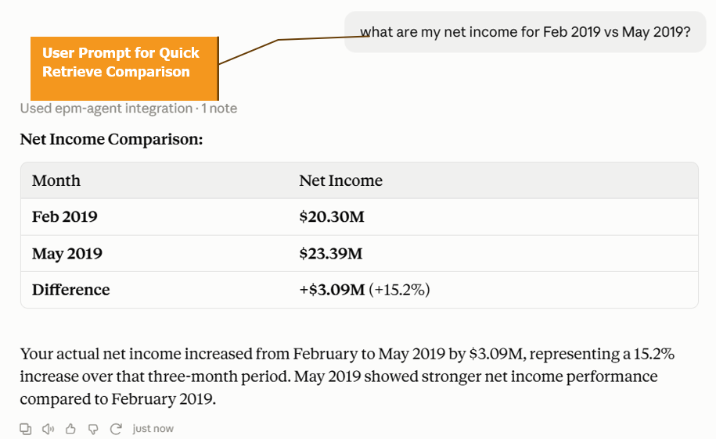
Task: Select the 'Feb 2019' row label
Action: click(64, 216)
